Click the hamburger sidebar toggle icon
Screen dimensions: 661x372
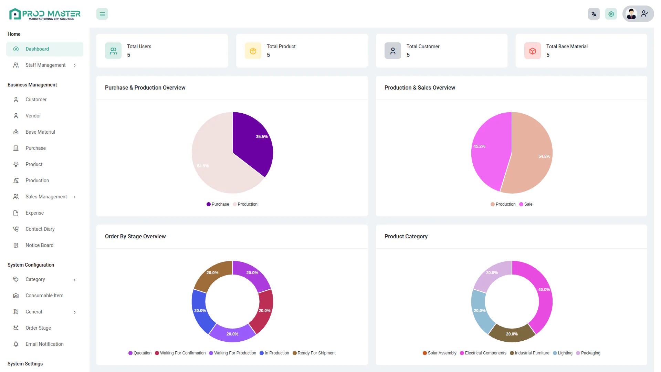102,14
